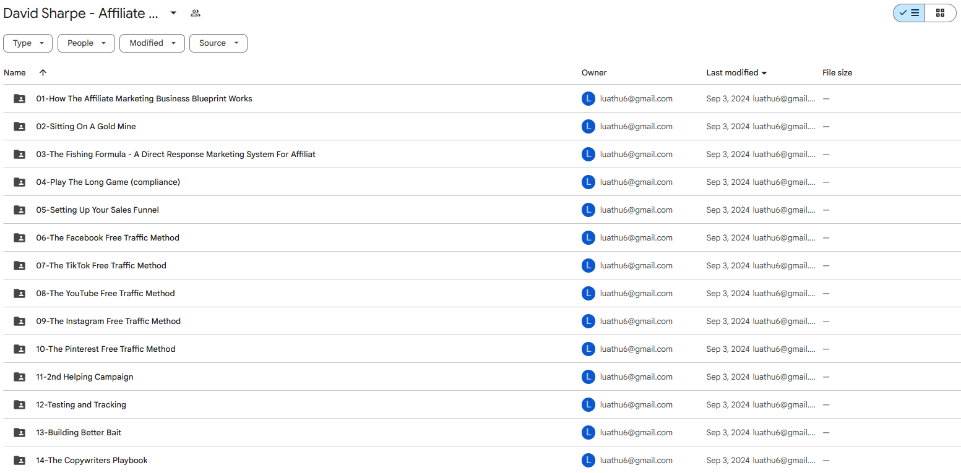The width and height of the screenshot is (961, 473).
Task: Click 'Sep 3, 2024' in 12-Testing and Tracking row
Action: [728, 405]
